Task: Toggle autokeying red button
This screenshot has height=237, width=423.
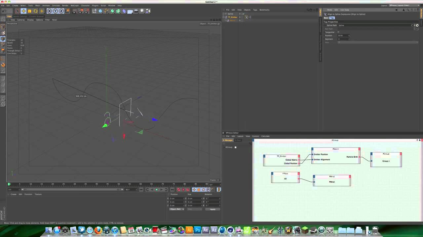Action: pos(183,190)
